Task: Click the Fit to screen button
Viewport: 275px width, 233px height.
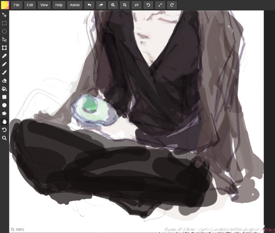Action: click(160, 5)
